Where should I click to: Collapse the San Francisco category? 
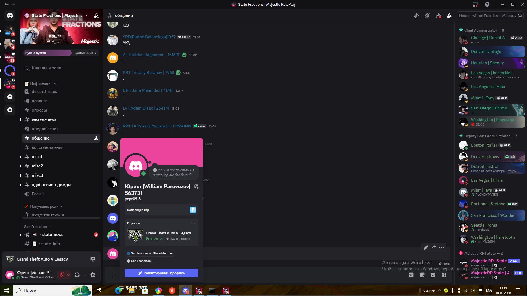(x=36, y=227)
